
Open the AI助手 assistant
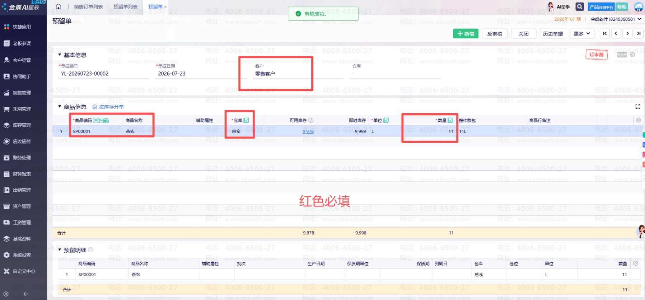pyautogui.click(x=558, y=7)
